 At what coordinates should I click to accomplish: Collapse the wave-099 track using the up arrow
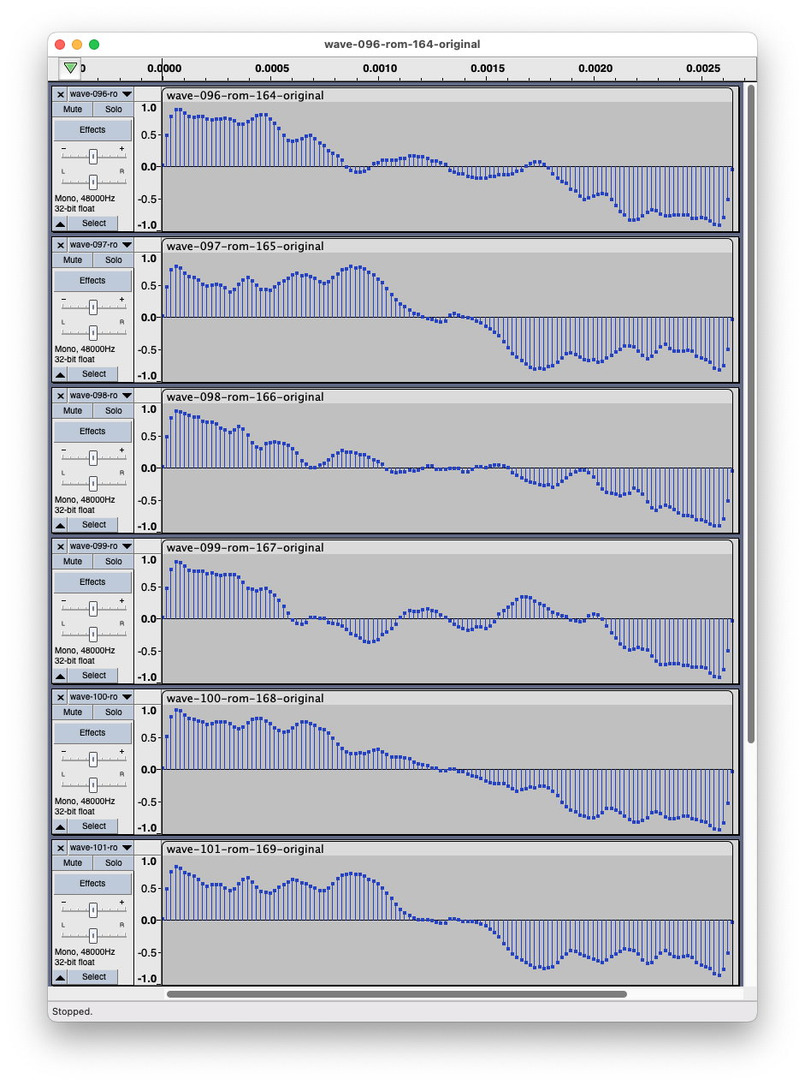[60, 676]
